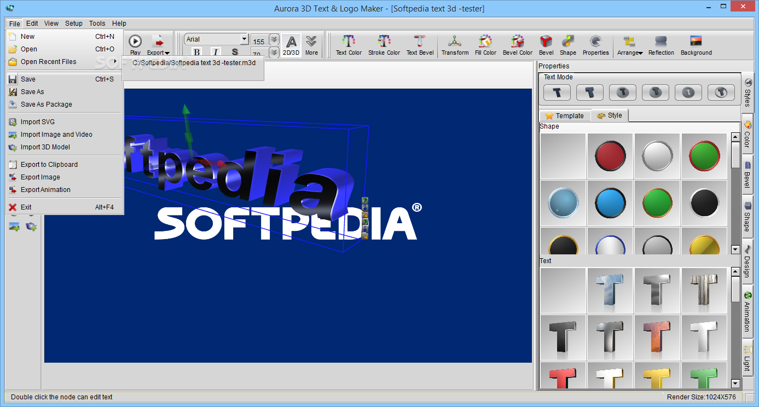The image size is (759, 407).
Task: Open the Tools menu
Action: pos(97,24)
